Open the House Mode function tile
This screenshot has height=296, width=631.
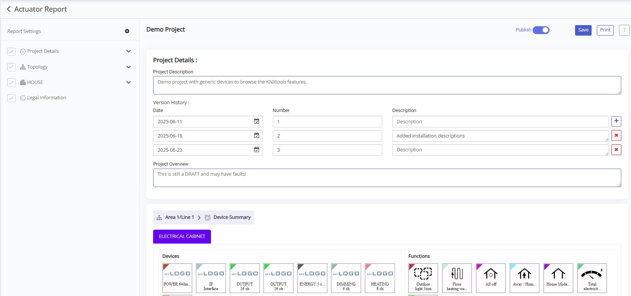point(558,278)
